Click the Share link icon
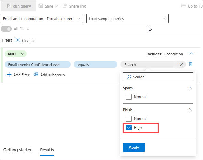Viewport: 203px width, 160px height. click(x=65, y=6)
